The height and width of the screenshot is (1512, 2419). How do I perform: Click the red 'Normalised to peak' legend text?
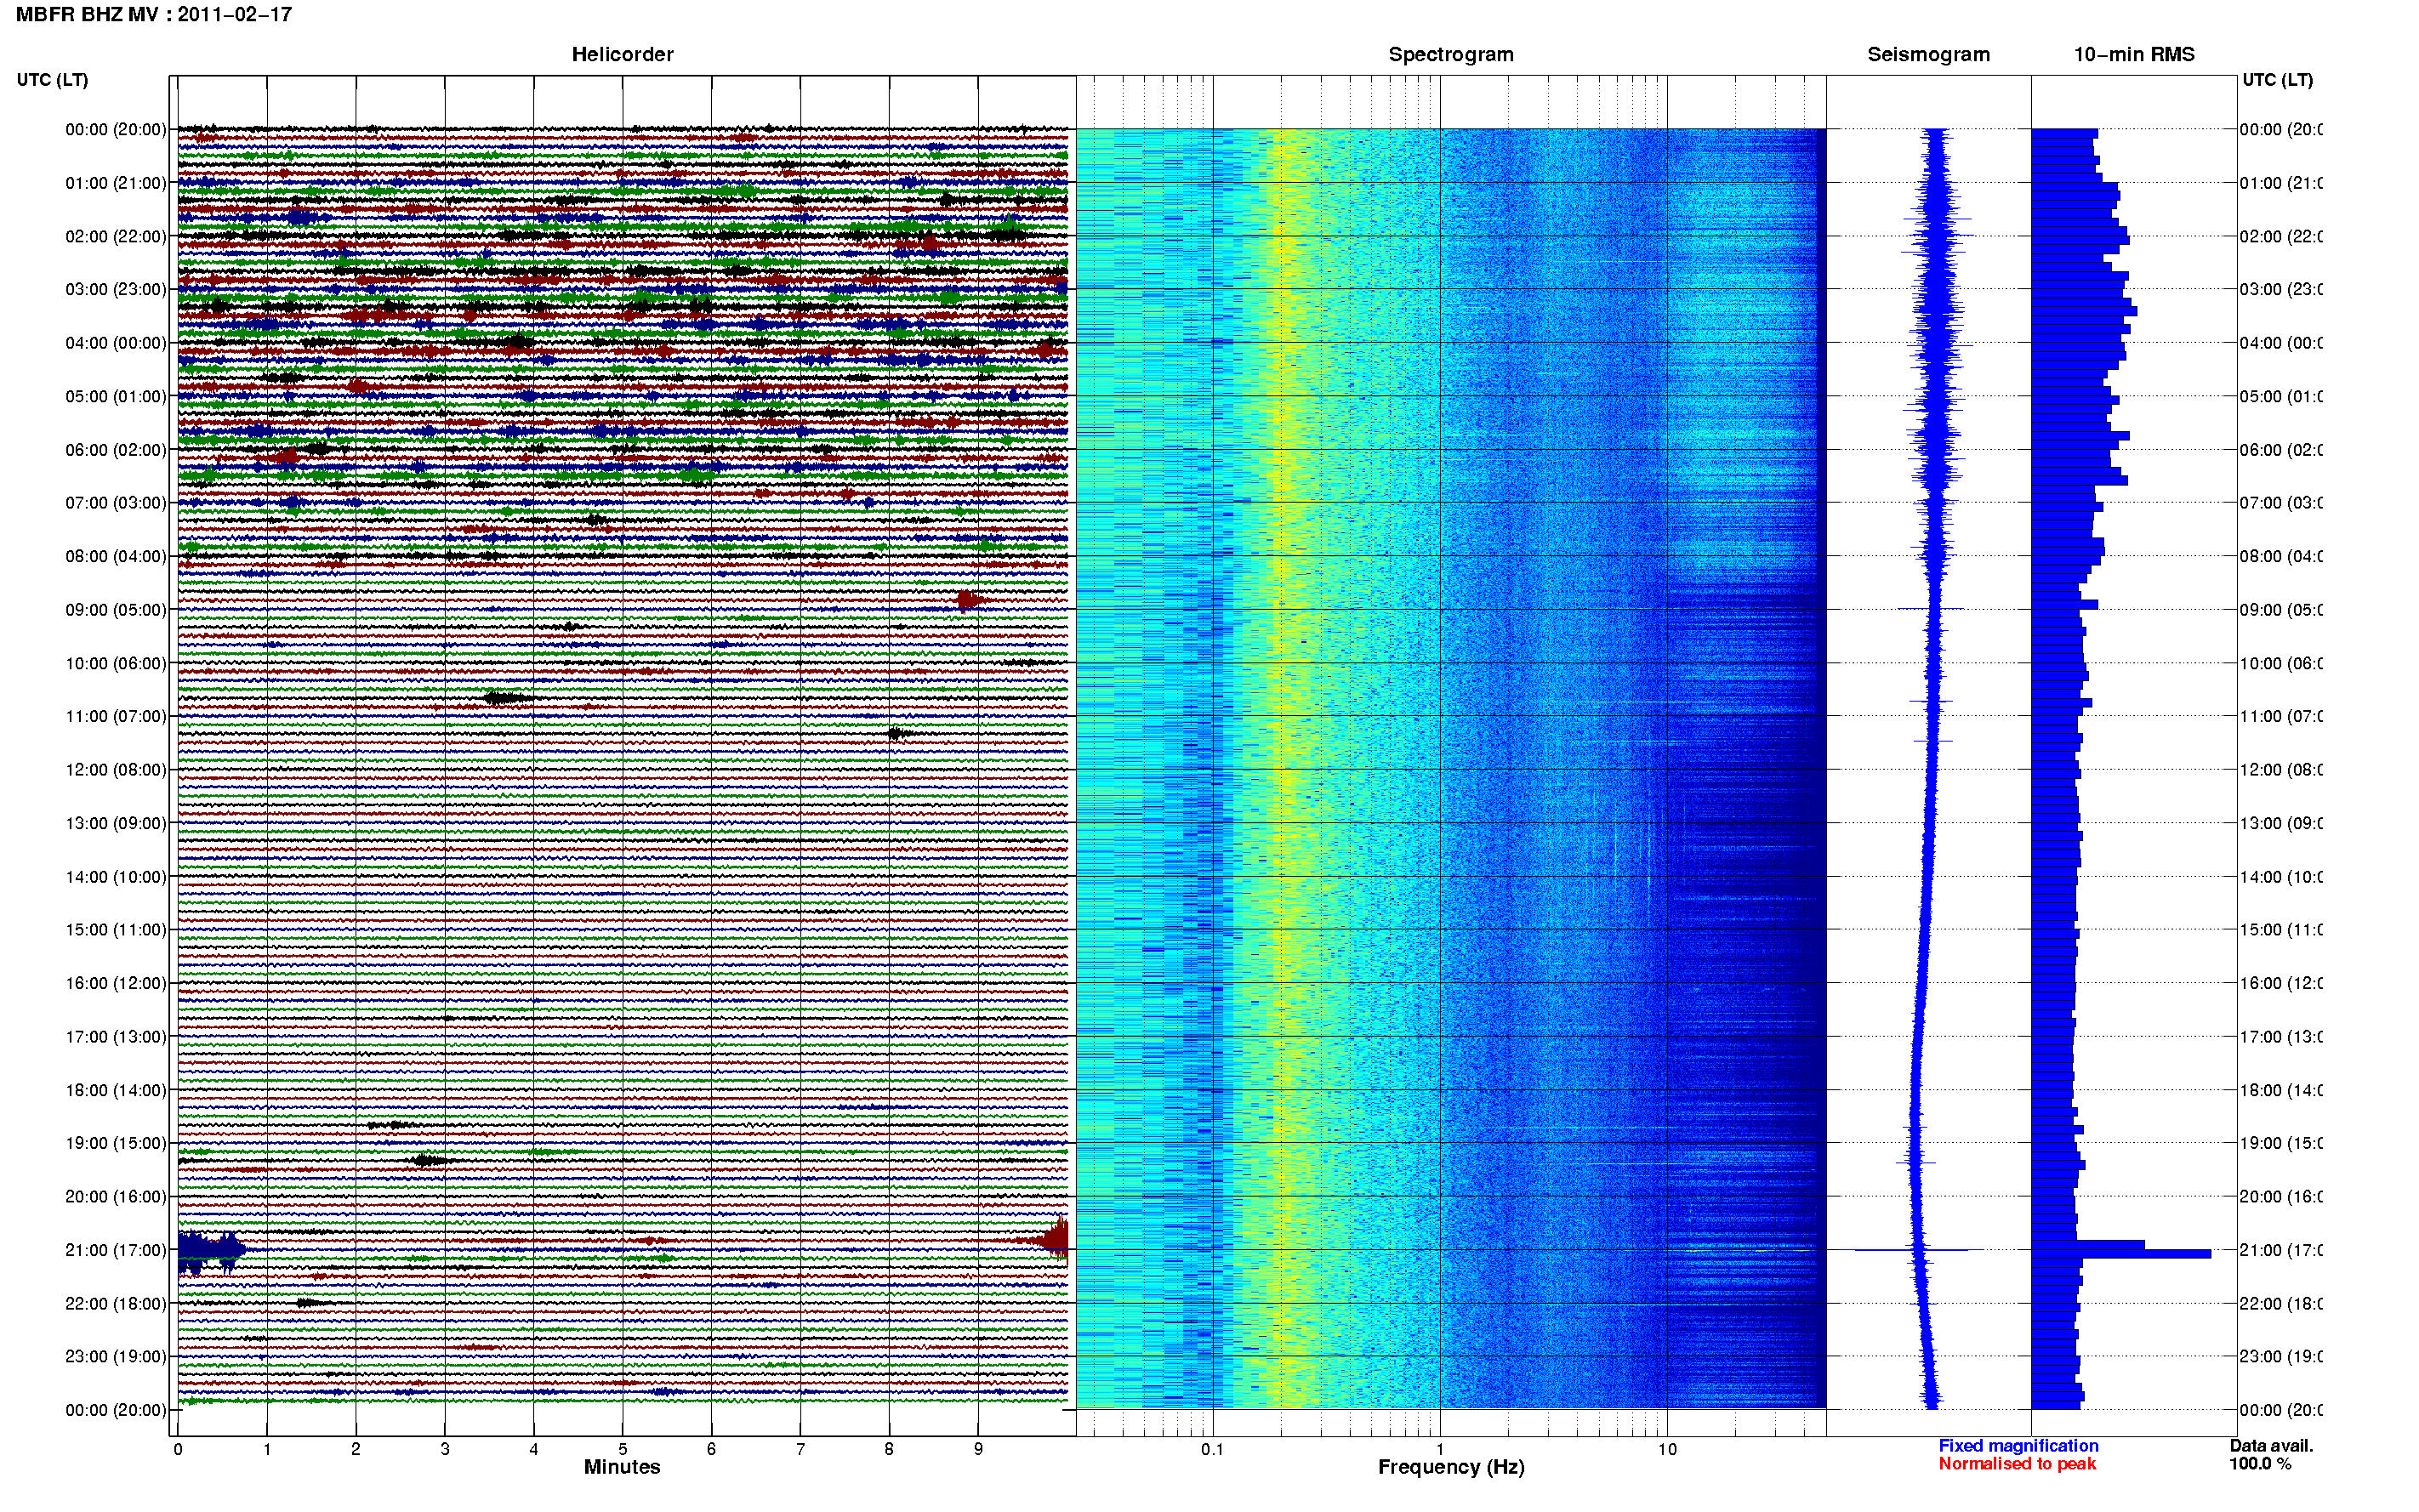point(2017,1464)
